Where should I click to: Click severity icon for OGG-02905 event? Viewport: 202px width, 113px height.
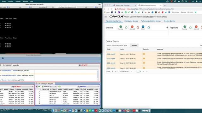[x=144, y=59]
